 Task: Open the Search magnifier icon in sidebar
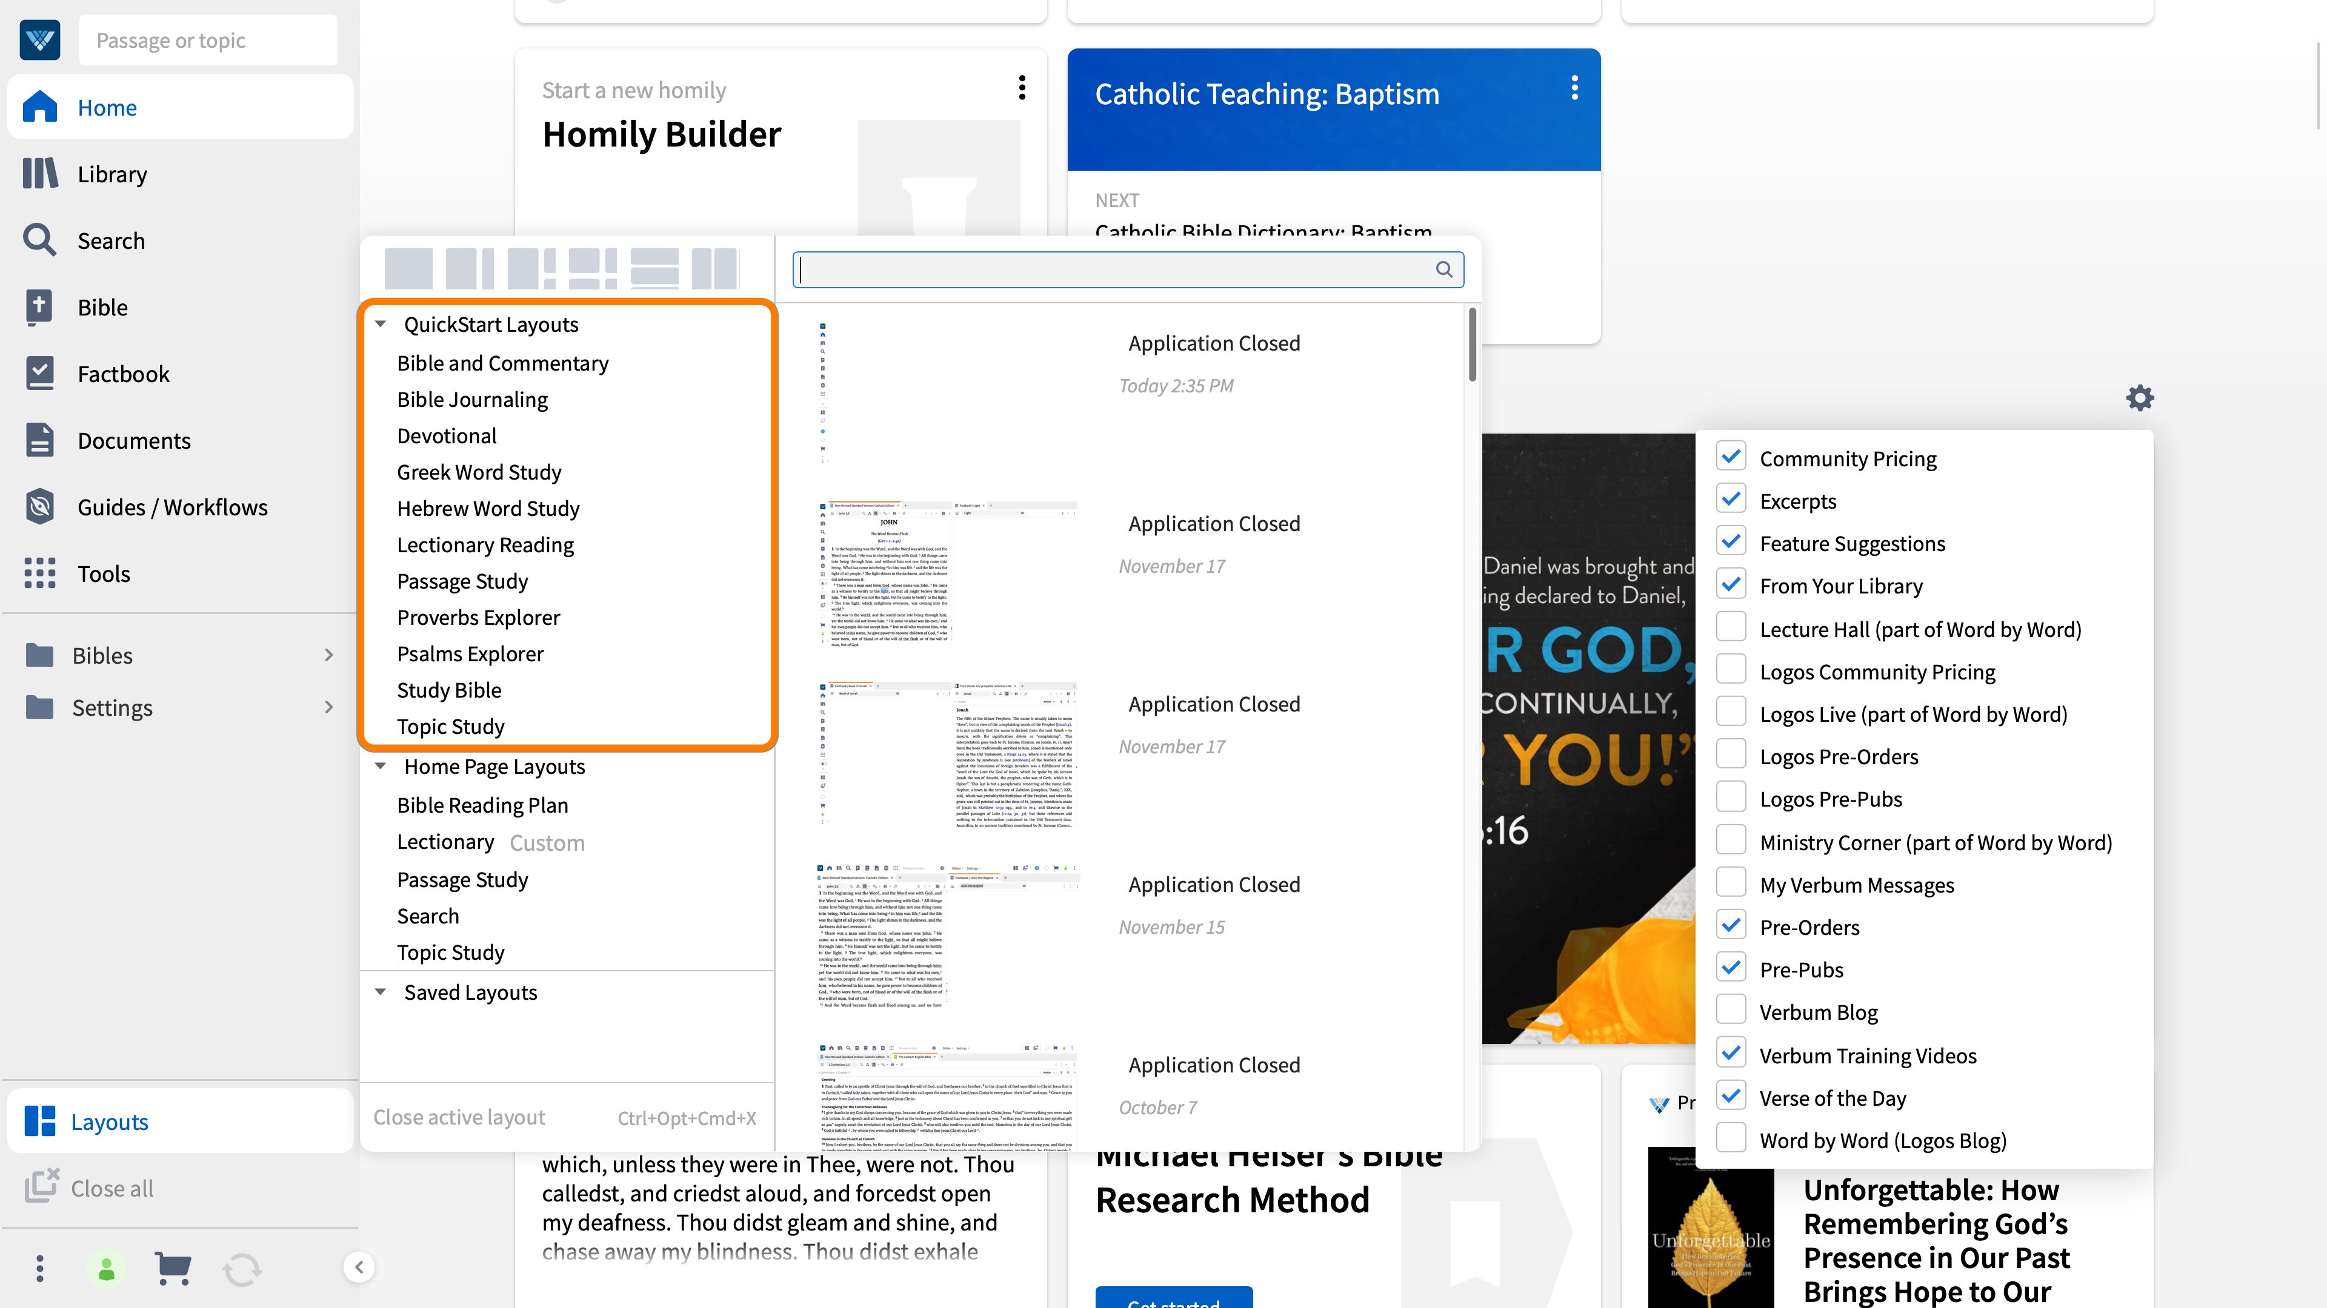[40, 240]
